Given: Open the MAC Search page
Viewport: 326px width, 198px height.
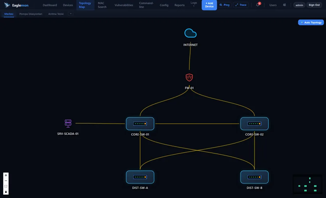Looking at the screenshot, I should pyautogui.click(x=102, y=5).
